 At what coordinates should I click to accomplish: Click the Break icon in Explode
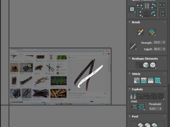click(x=133, y=96)
